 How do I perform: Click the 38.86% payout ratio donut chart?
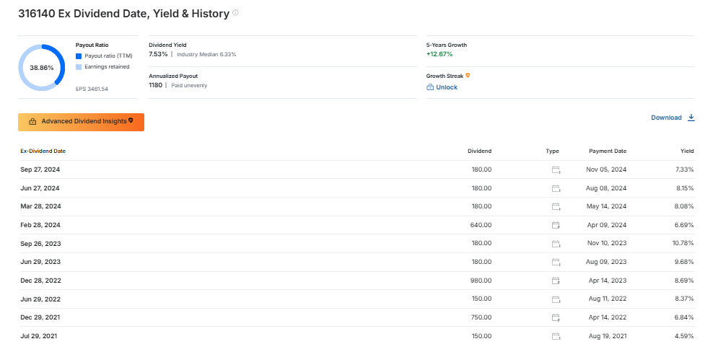pyautogui.click(x=41, y=68)
